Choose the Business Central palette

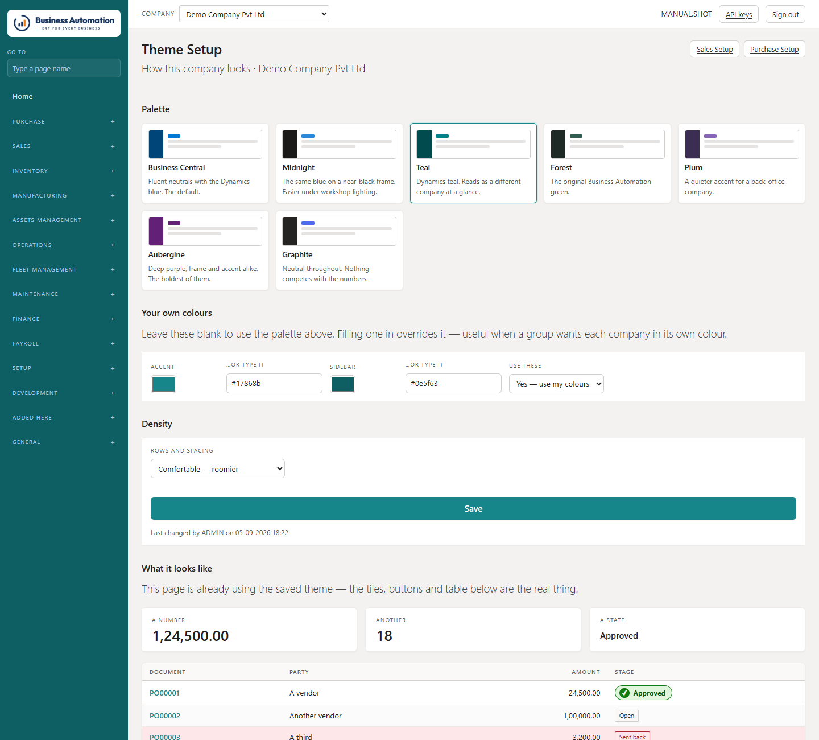(x=205, y=163)
